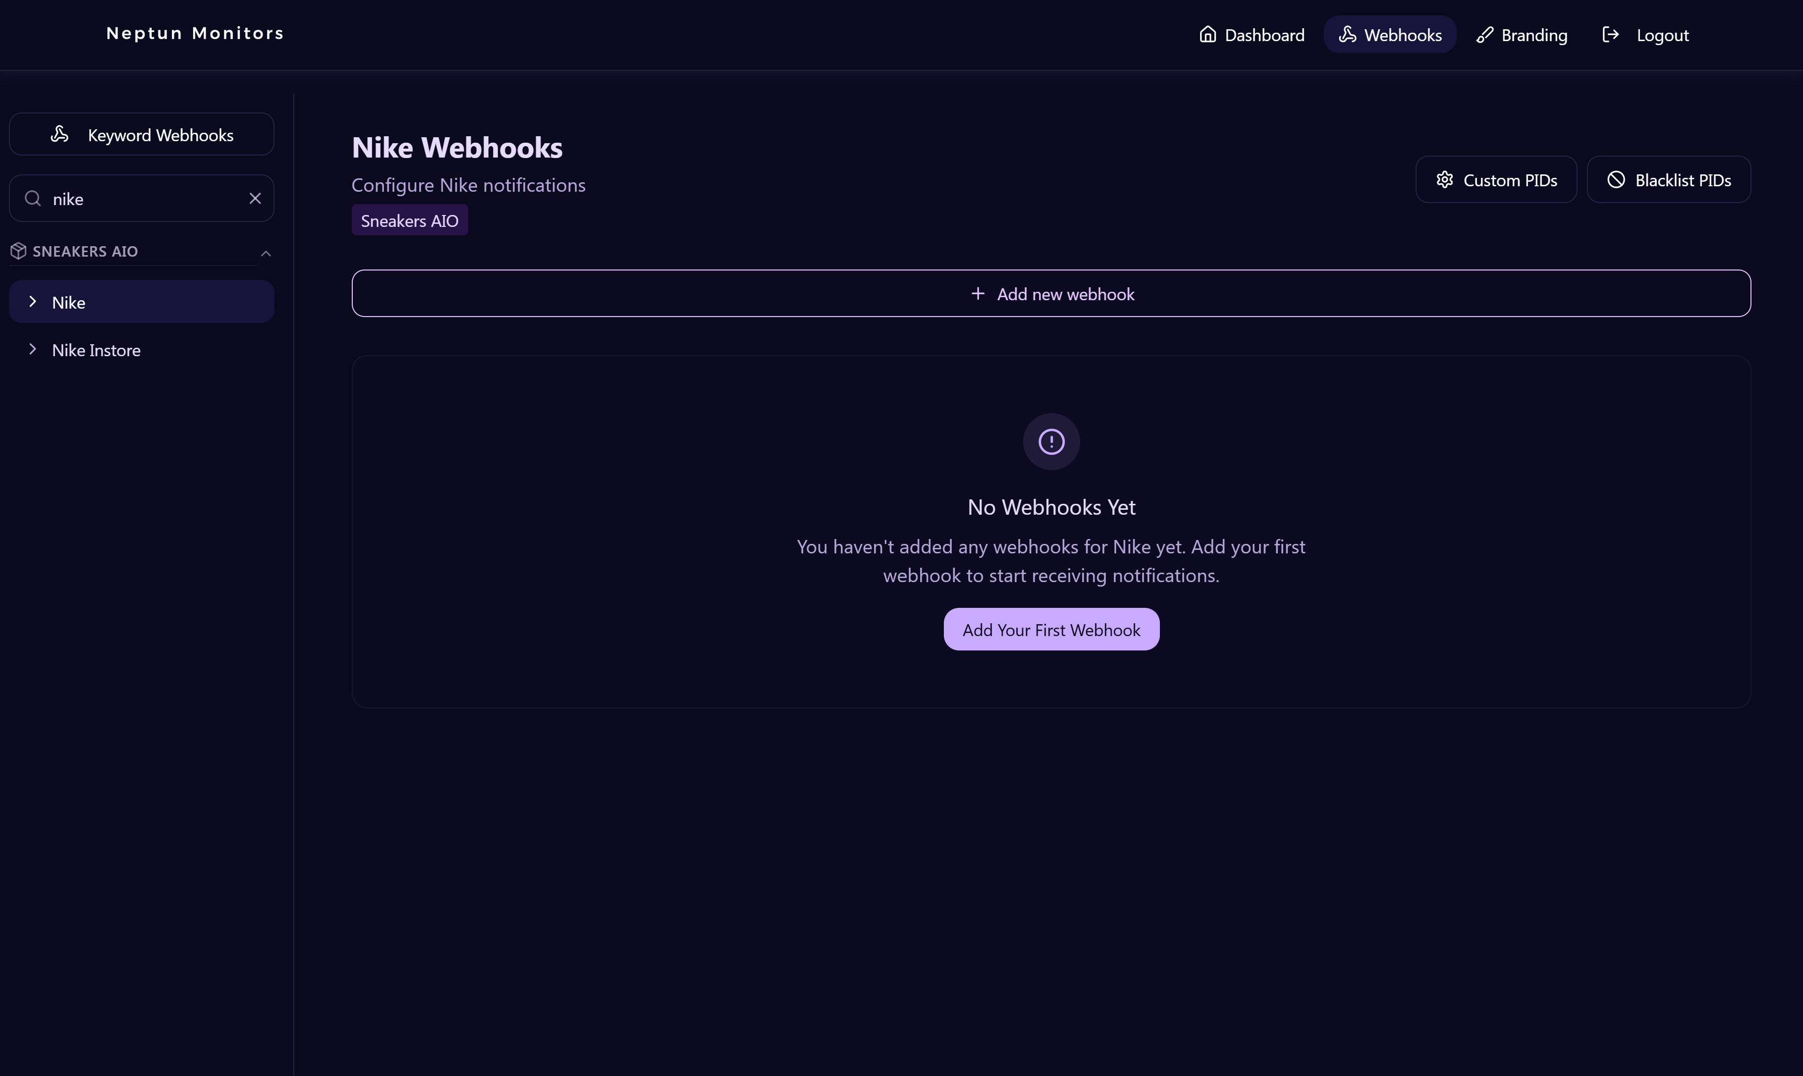The width and height of the screenshot is (1803, 1076).
Task: Collapse the Sneakers AIO section chevron
Action: click(x=266, y=253)
